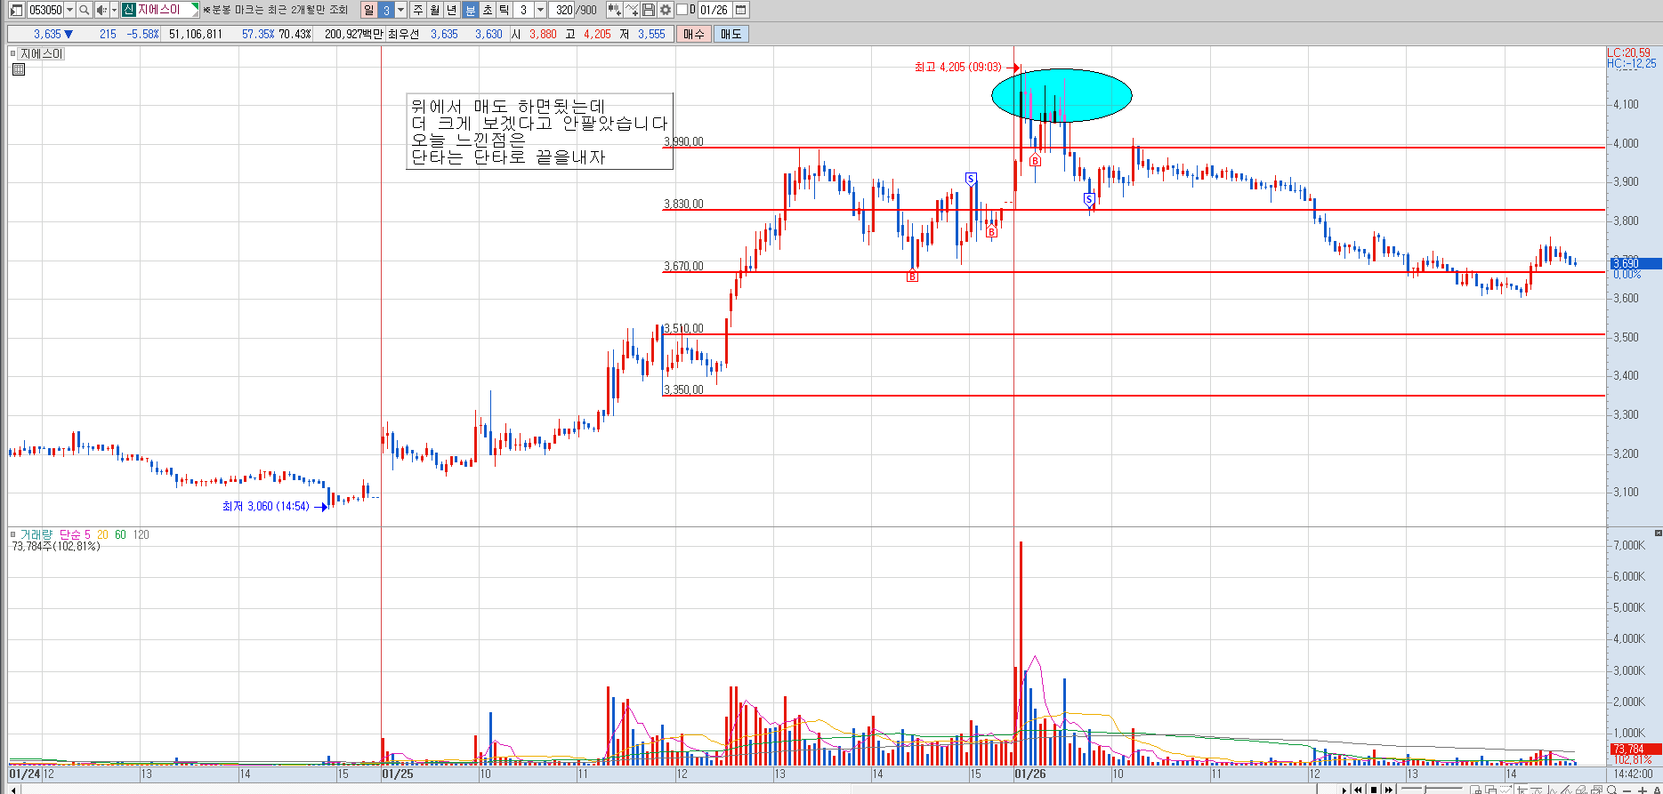Switch chart period to 주 (weekly)

pyautogui.click(x=417, y=10)
